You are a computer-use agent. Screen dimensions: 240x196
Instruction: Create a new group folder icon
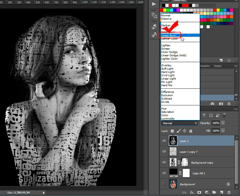pos(214,192)
